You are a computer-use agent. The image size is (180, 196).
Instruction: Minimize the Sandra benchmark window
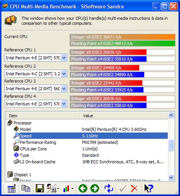[156, 6]
